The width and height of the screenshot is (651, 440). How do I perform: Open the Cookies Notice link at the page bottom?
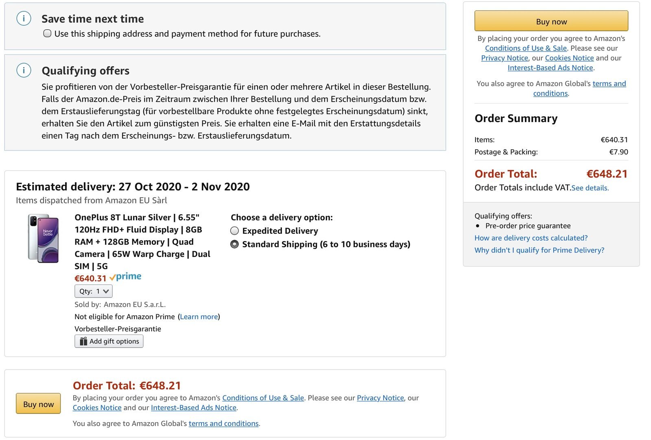97,407
